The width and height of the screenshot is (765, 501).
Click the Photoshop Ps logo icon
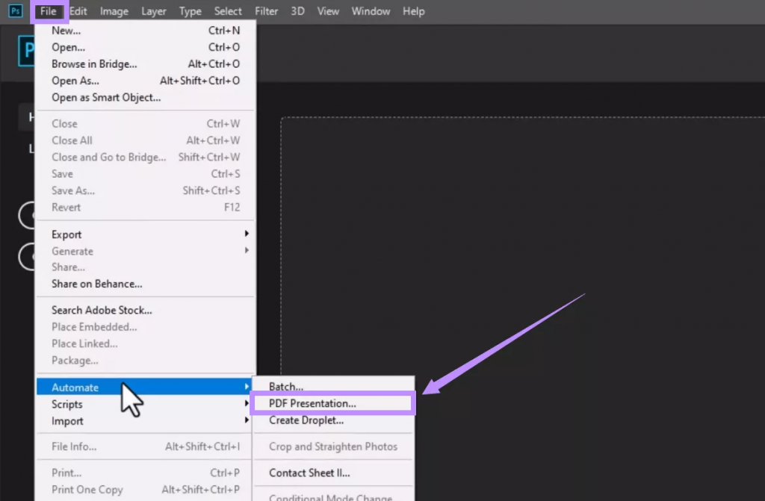(x=16, y=10)
